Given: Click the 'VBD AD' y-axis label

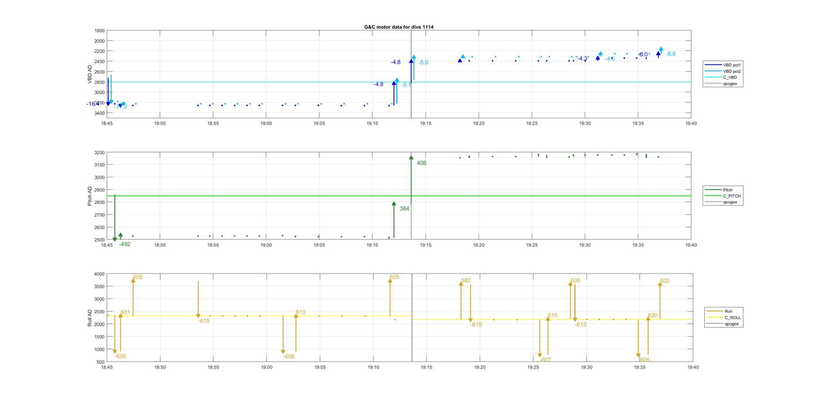Looking at the screenshot, I should click(x=90, y=74).
